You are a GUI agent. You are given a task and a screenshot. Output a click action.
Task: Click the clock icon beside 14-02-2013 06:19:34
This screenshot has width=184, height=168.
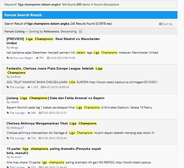tap(48, 58)
